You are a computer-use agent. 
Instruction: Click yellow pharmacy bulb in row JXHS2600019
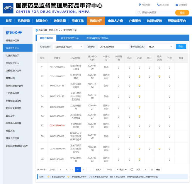click(139, 107)
